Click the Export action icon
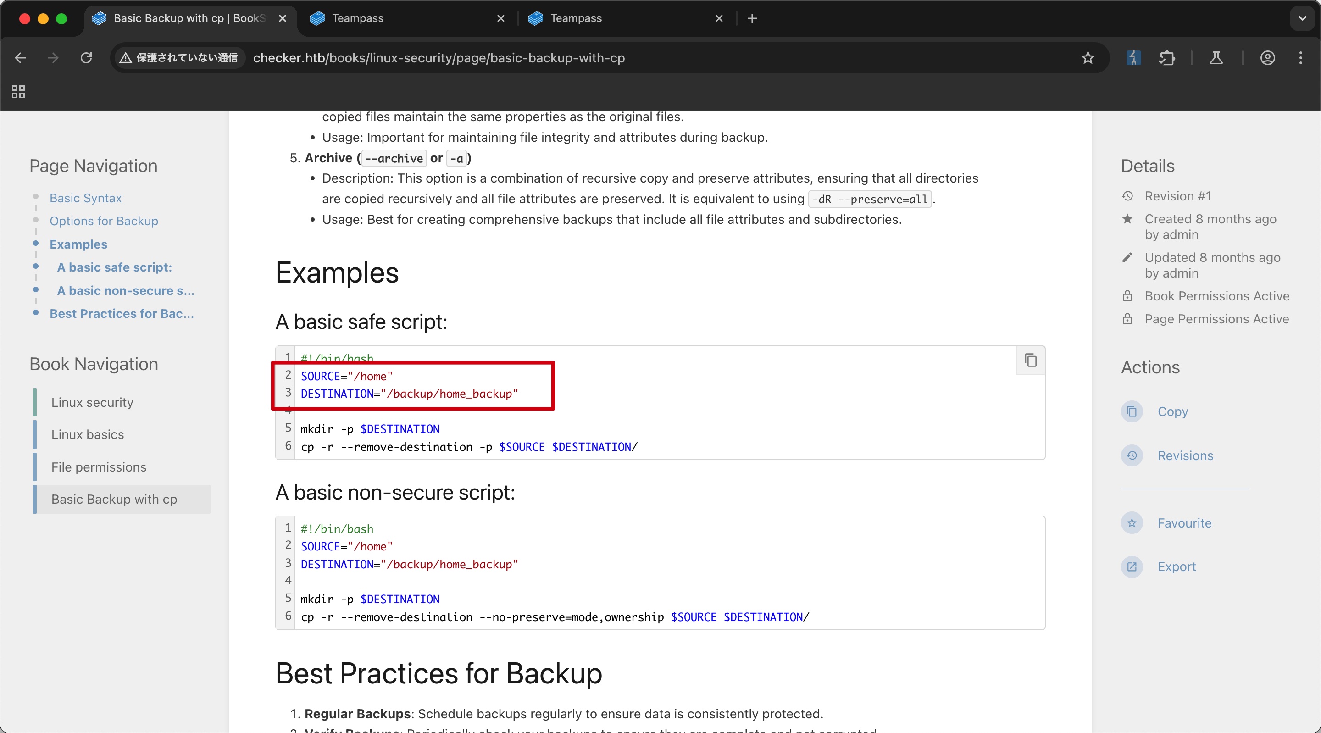 point(1131,566)
